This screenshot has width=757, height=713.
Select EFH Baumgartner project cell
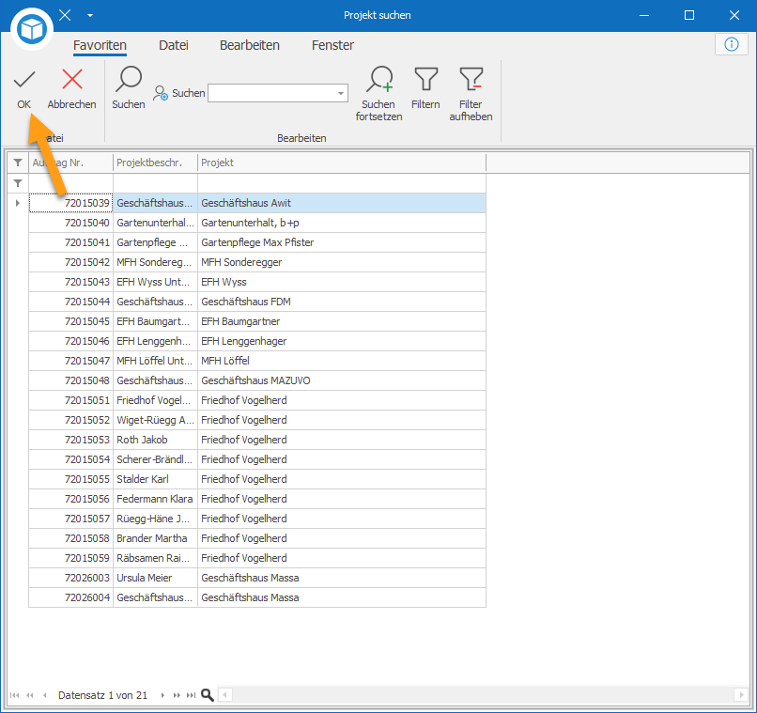(x=342, y=321)
